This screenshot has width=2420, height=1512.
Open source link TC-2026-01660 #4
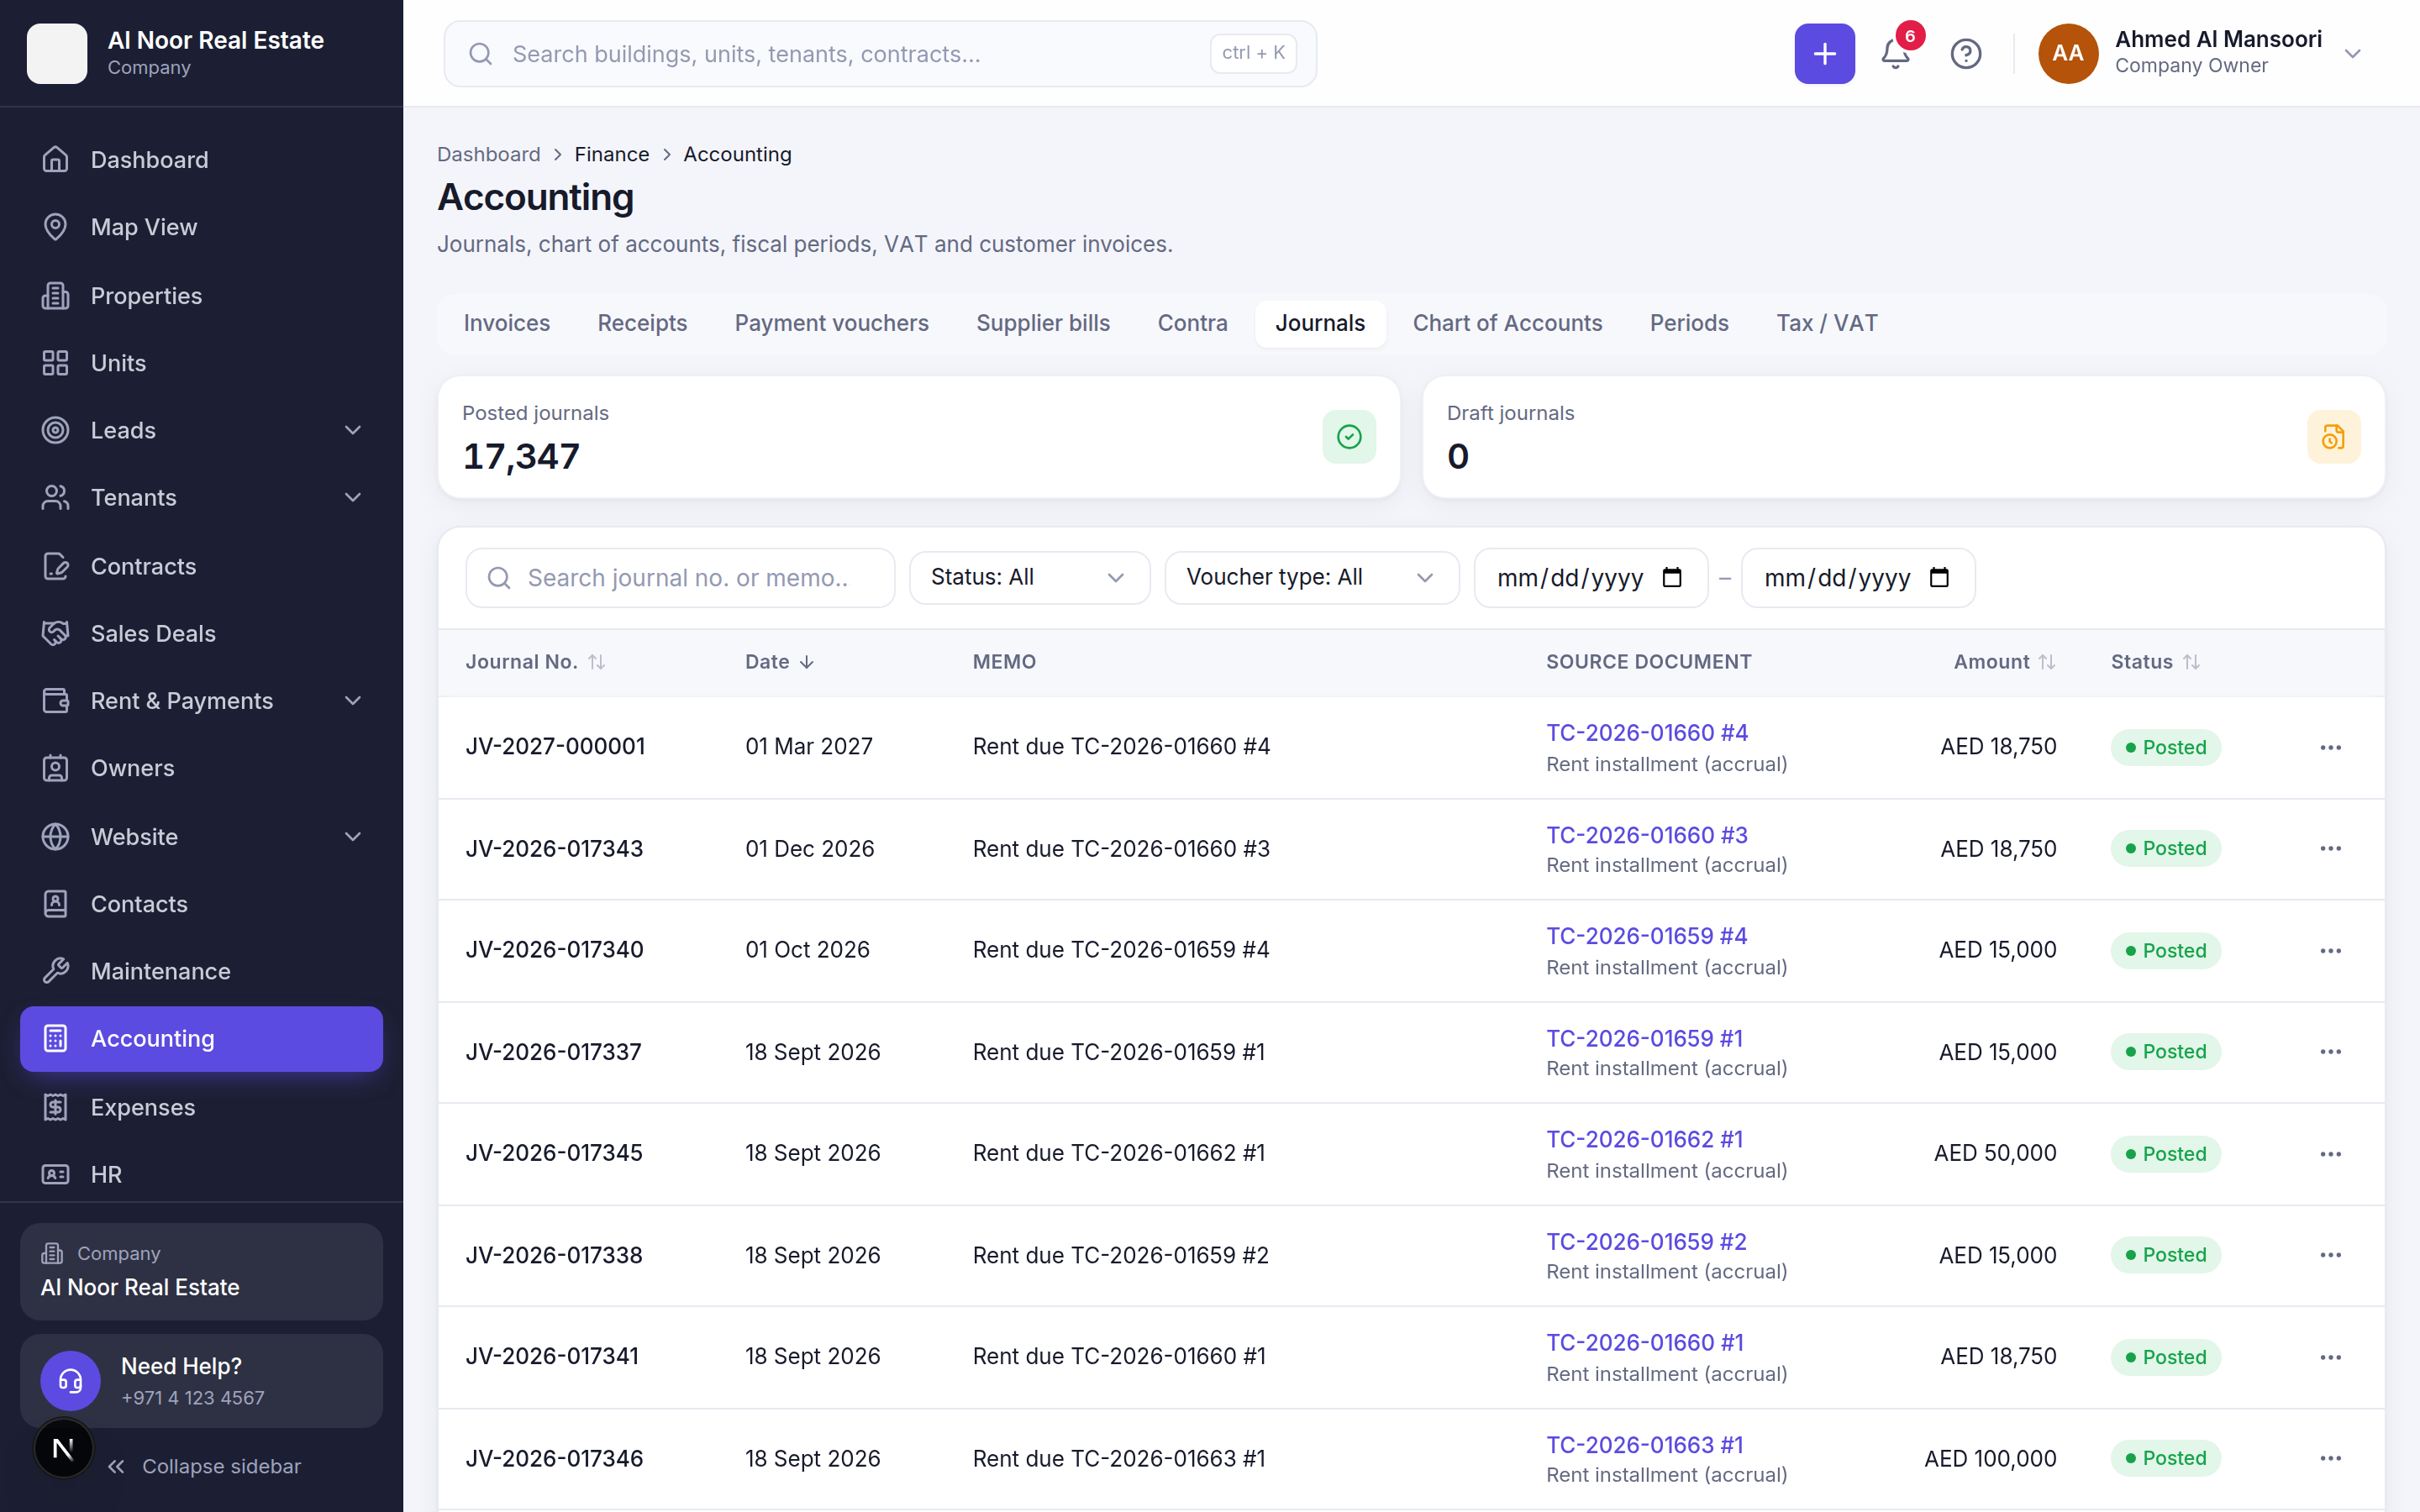pyautogui.click(x=1646, y=733)
